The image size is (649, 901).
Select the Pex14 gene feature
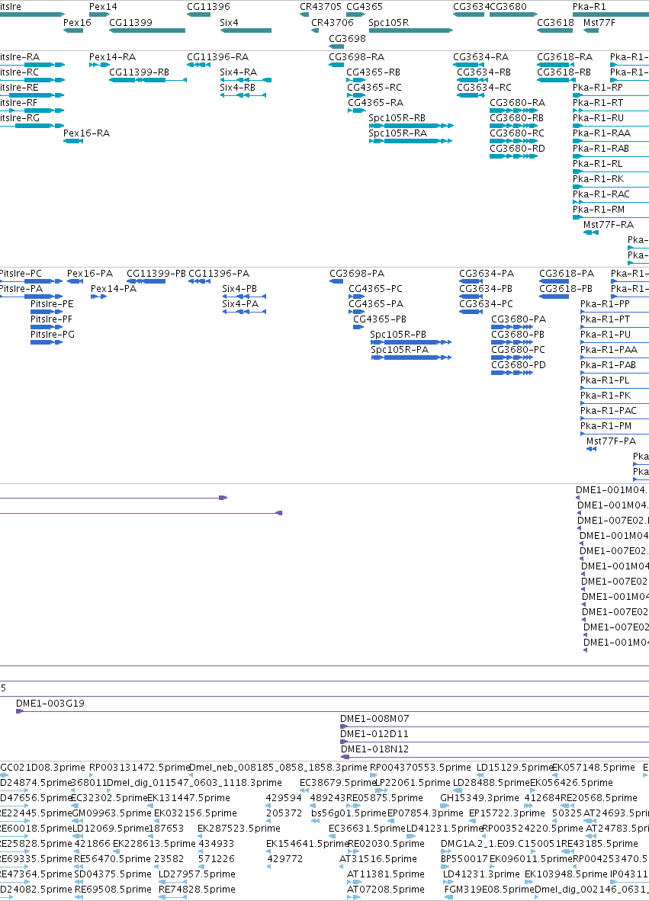click(x=99, y=14)
